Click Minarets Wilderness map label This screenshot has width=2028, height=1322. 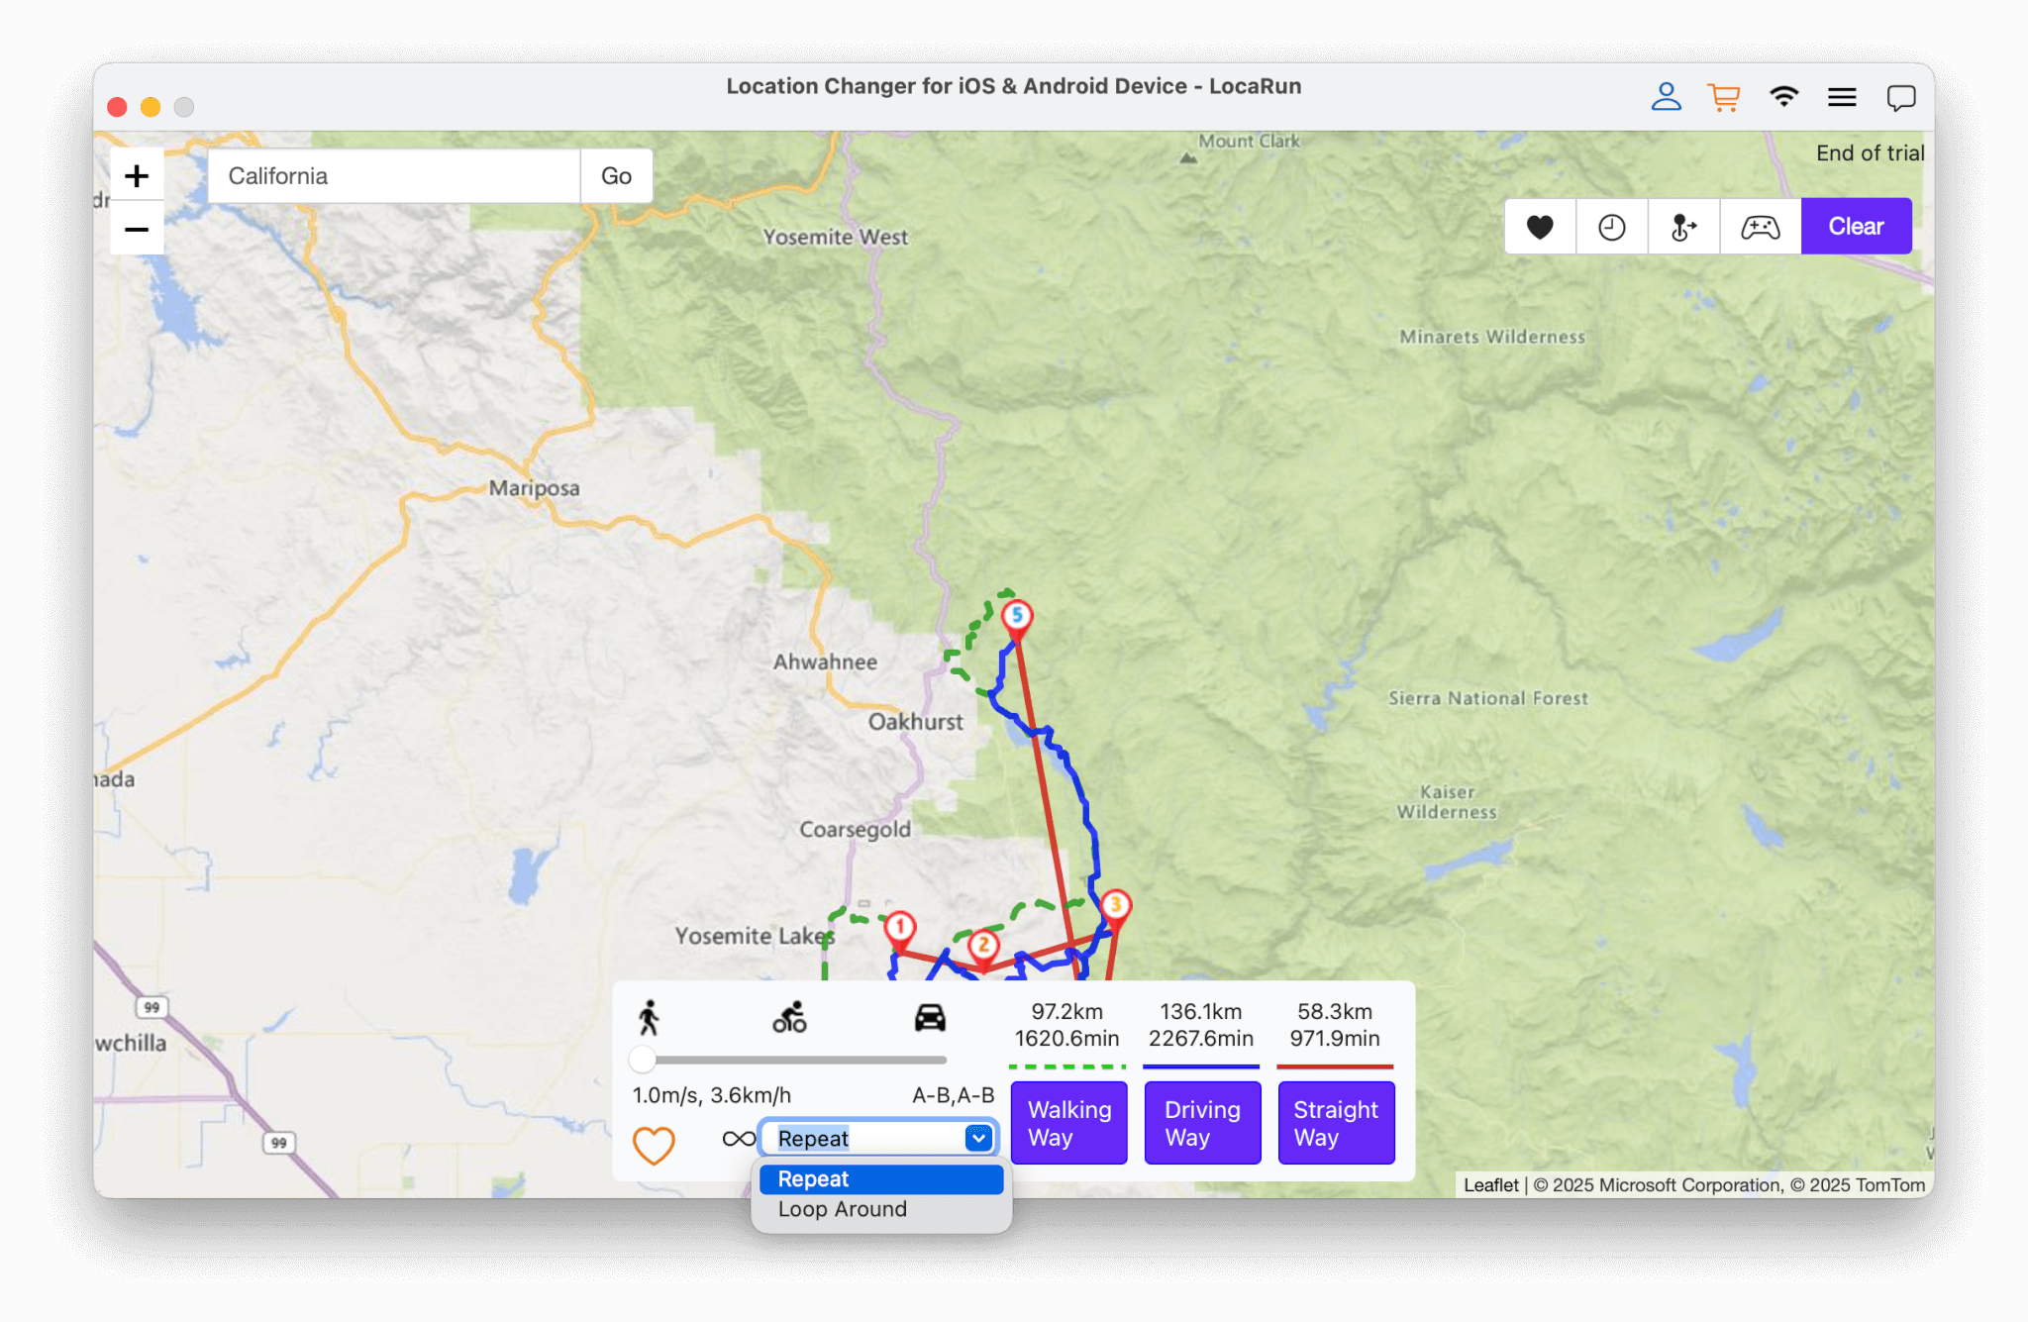pyautogui.click(x=1491, y=338)
